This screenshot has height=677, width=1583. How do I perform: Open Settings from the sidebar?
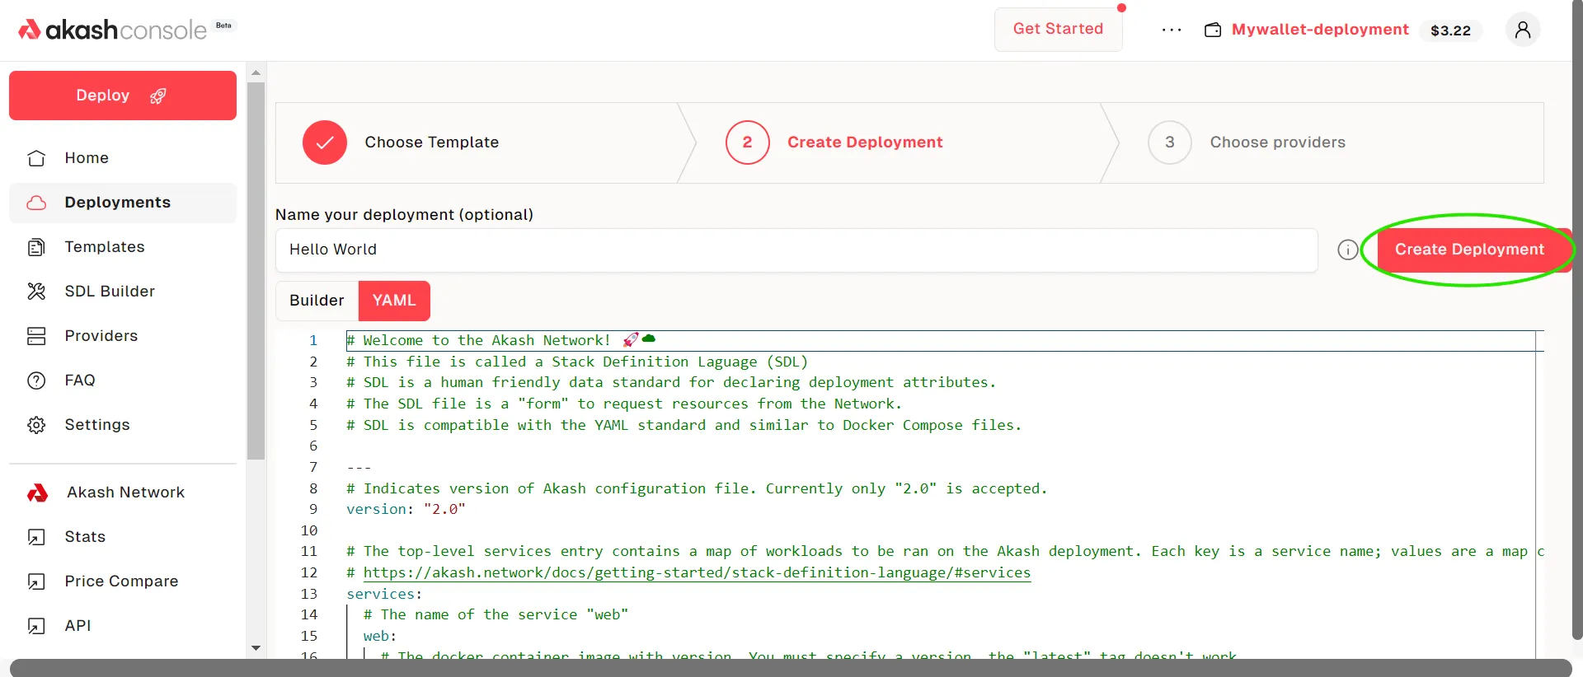tap(97, 425)
